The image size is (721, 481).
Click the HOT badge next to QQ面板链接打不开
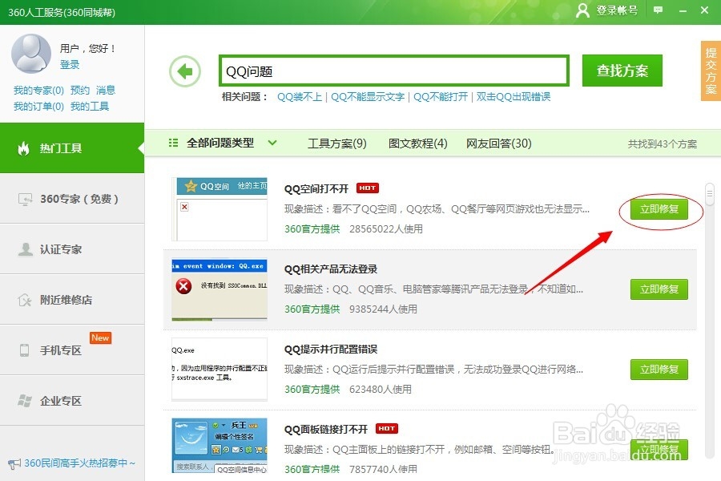(x=387, y=428)
